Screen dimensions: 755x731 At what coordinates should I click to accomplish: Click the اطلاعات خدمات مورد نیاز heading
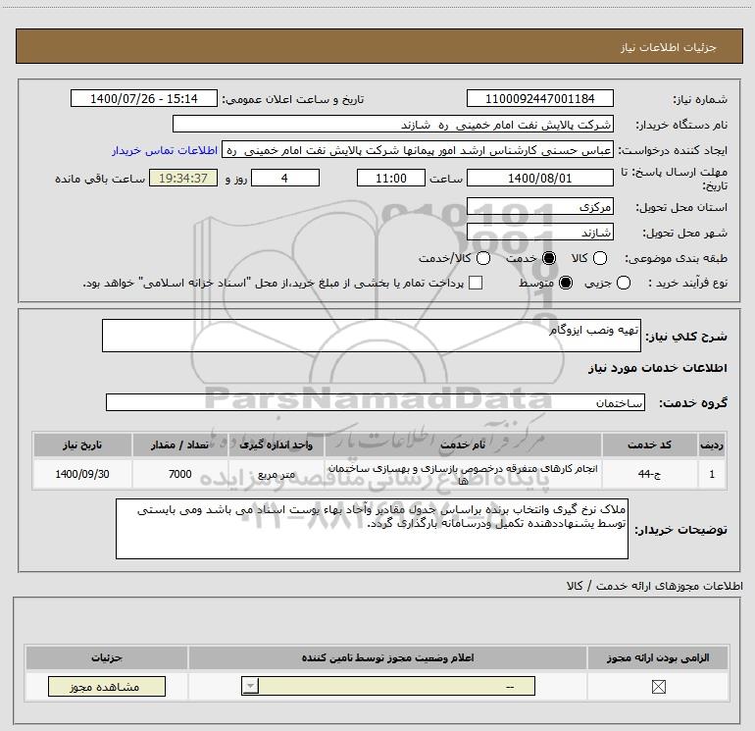pyautogui.click(x=657, y=368)
